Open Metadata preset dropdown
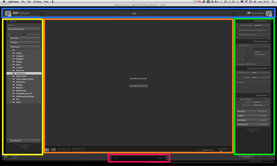The height and width of the screenshot is (166, 277). click(260, 77)
